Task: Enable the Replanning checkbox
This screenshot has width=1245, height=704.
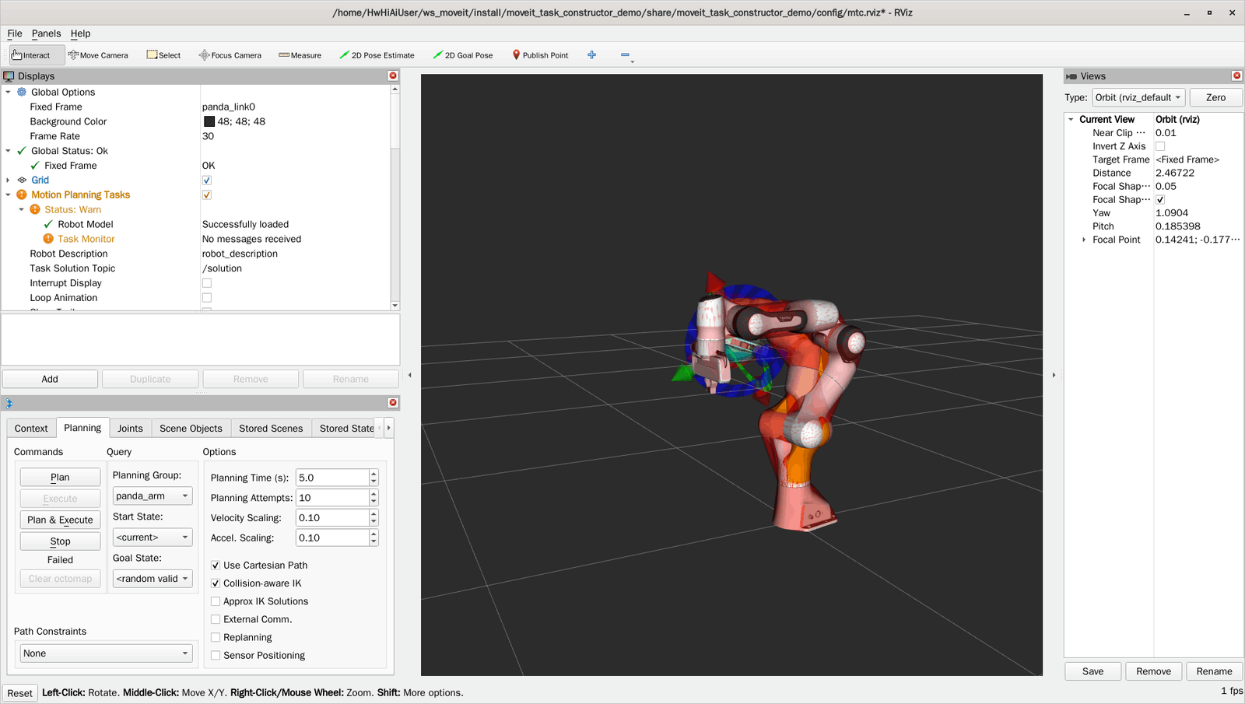Action: click(x=216, y=637)
